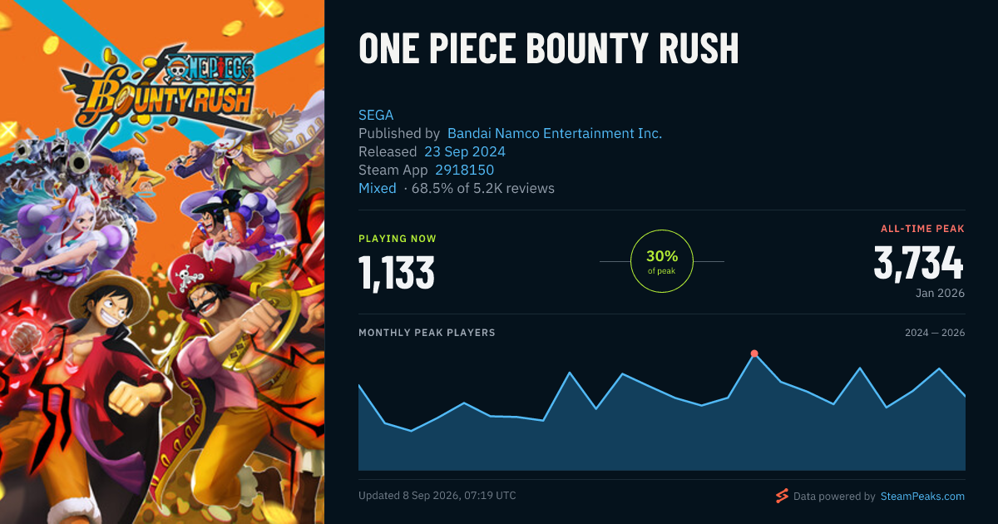Click the 30% of peak circle badge
Viewport: 998px width, 524px height.
click(x=662, y=261)
